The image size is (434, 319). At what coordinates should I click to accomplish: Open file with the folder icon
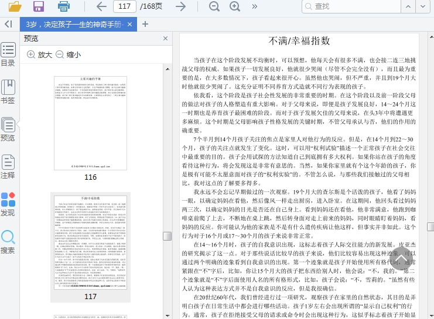(15, 6)
